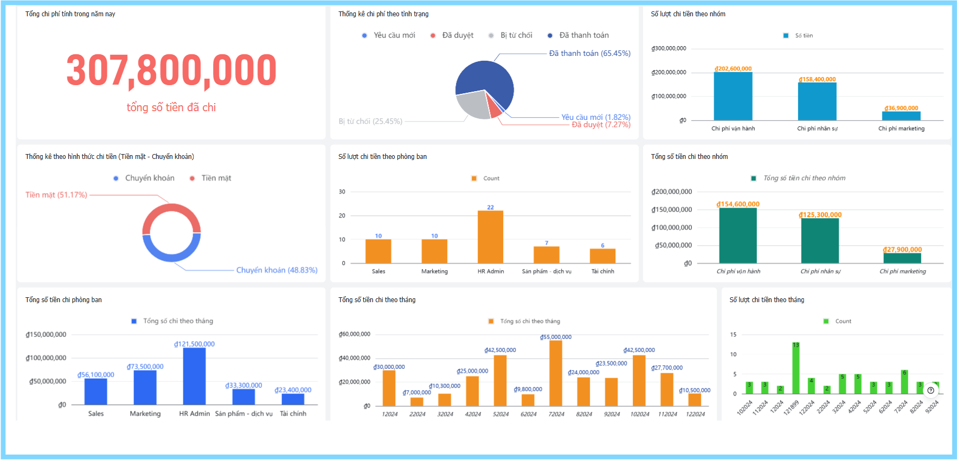The height and width of the screenshot is (460, 957).
Task: Click the đ9,800,000 bar for 62024
Action: coord(528,400)
